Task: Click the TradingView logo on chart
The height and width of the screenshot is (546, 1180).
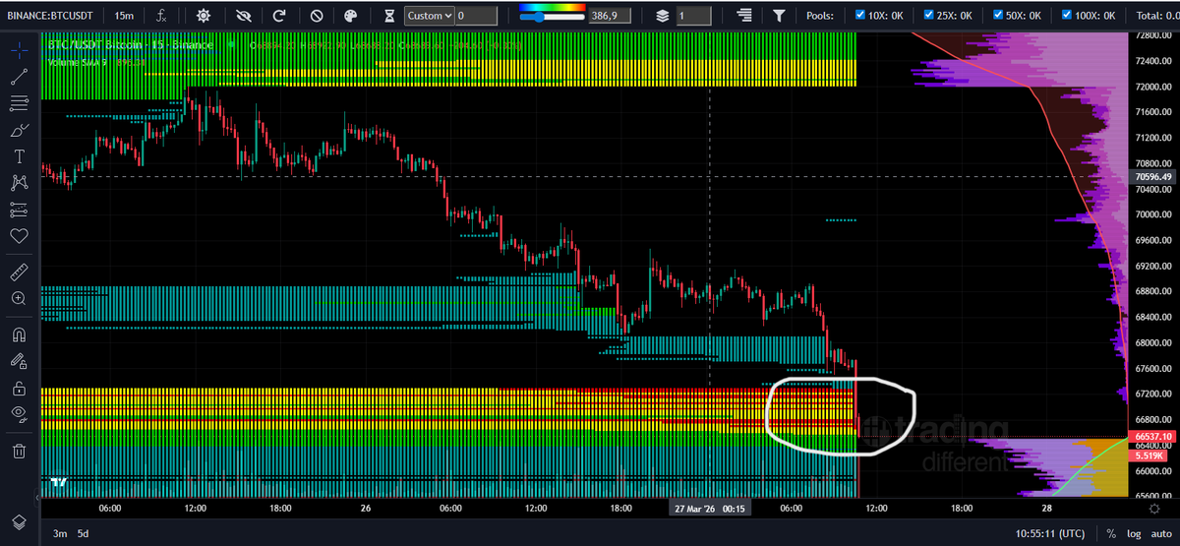Action: 60,483
